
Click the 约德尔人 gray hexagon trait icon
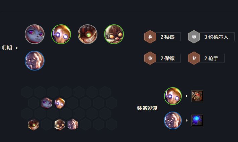[x=194, y=37]
